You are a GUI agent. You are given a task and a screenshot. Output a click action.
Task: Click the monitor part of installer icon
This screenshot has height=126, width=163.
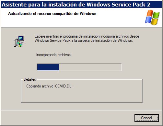pos(21,39)
